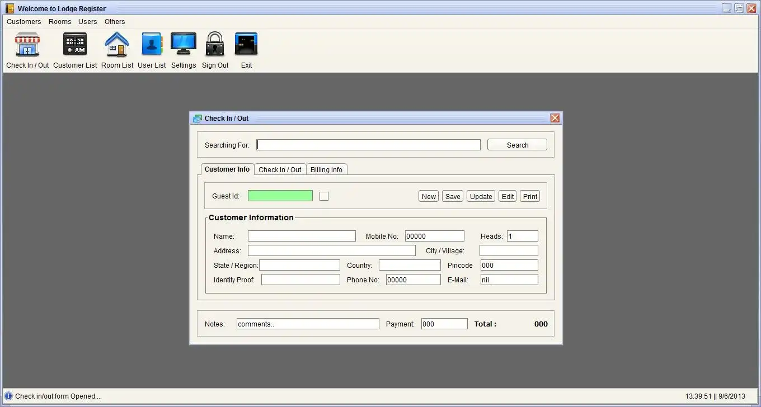Focus the State / Region field
761x407 pixels.
(x=299, y=265)
